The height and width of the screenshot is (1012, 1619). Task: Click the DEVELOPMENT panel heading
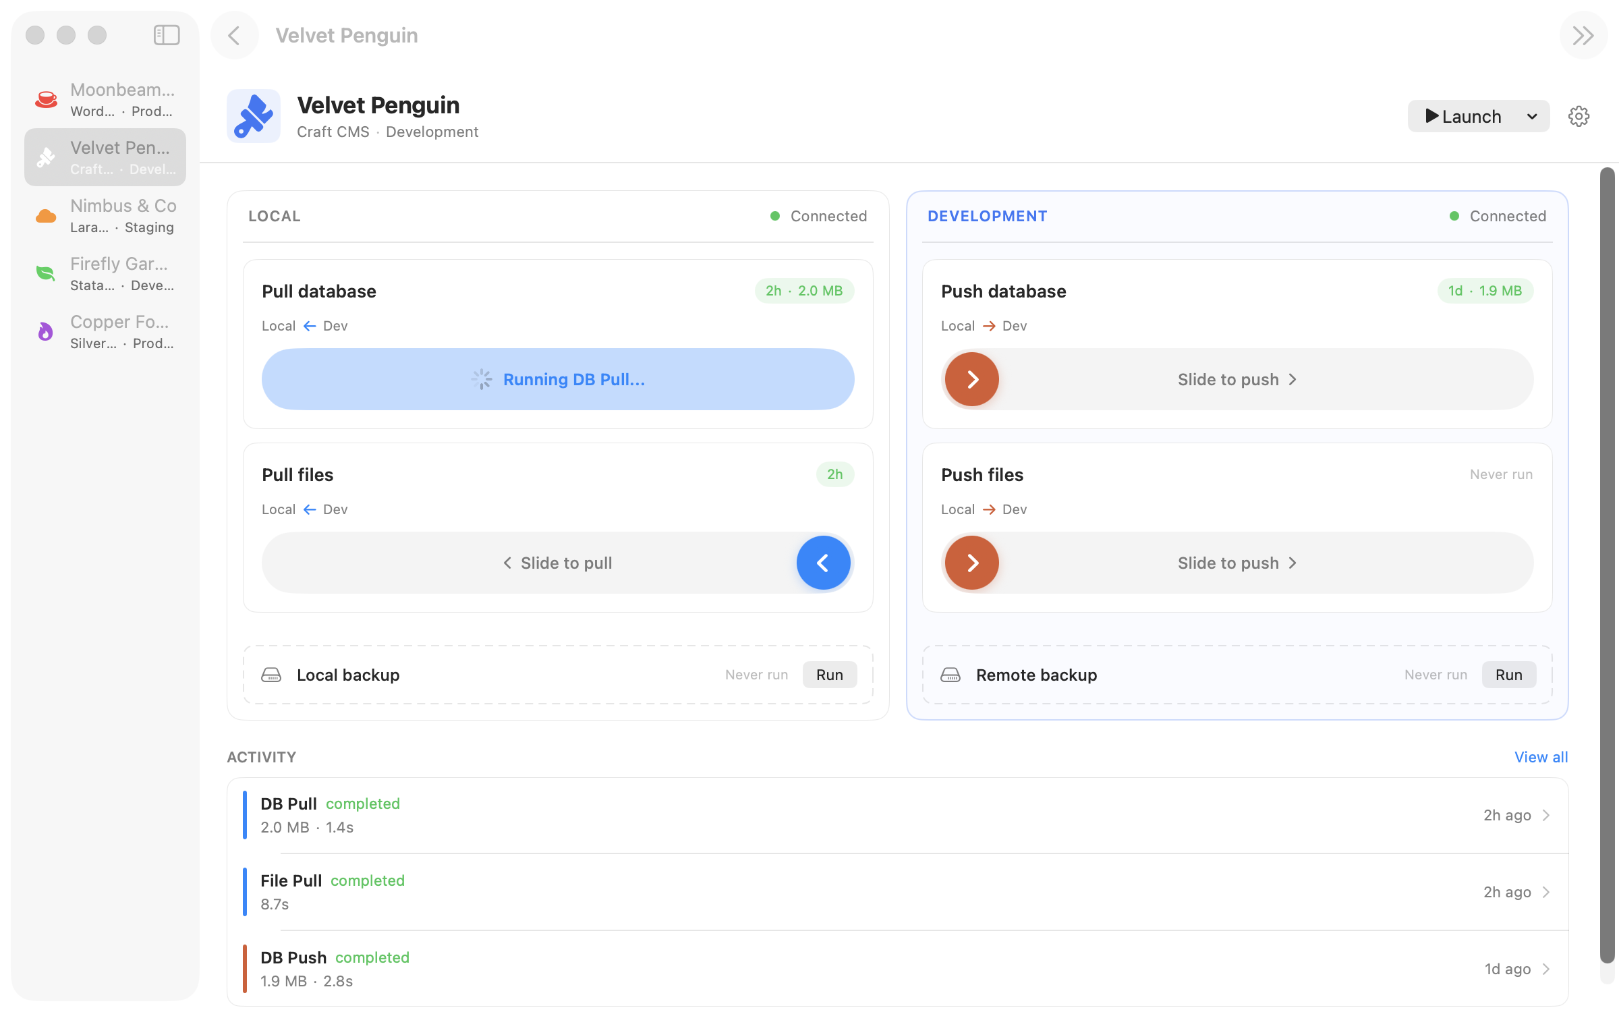987,216
